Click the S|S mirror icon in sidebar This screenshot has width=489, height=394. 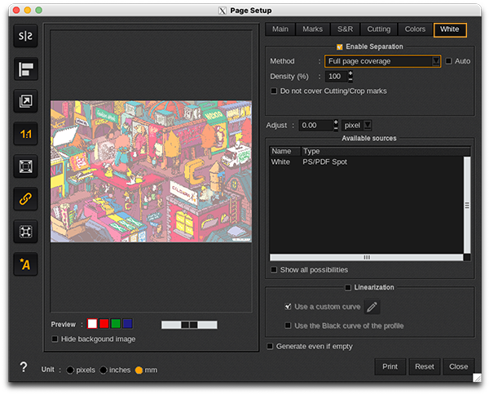pyautogui.click(x=26, y=38)
